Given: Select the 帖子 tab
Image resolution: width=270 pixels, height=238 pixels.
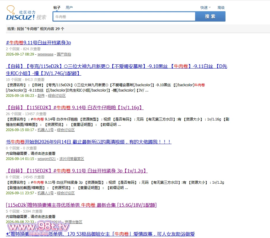Looking at the screenshot, I should 57,8.
